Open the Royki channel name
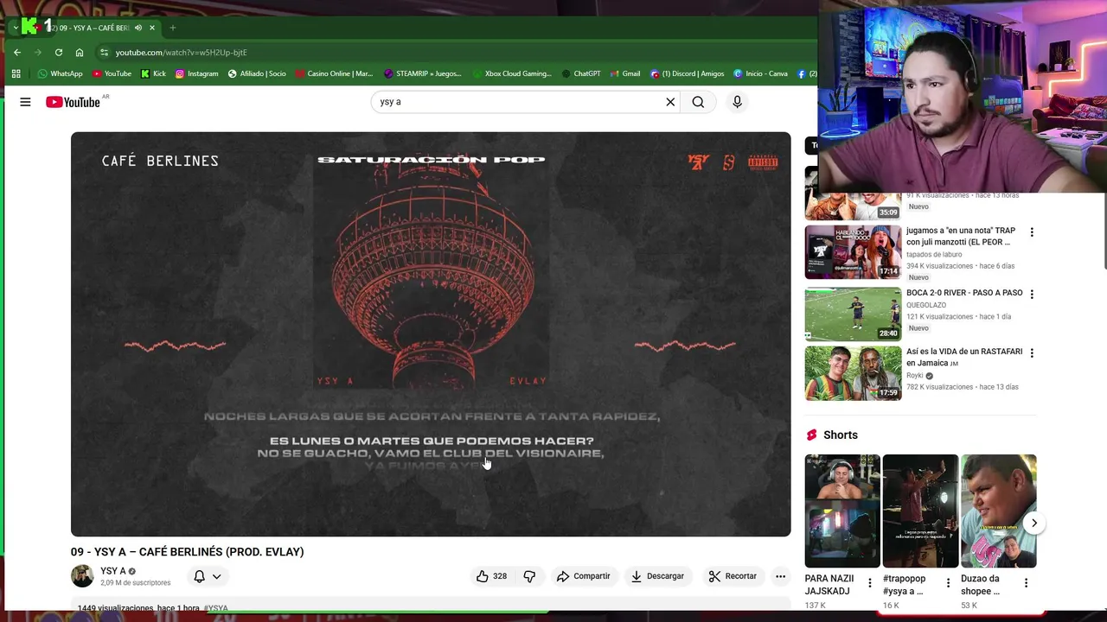Screen dimensions: 1107x622 [x=915, y=376]
